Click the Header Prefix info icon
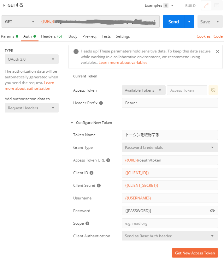Viewport: 224px width, 262px height. click(101, 103)
